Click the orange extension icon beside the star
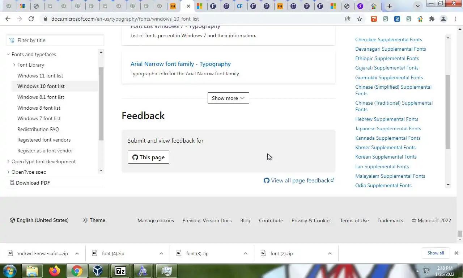 (374, 19)
